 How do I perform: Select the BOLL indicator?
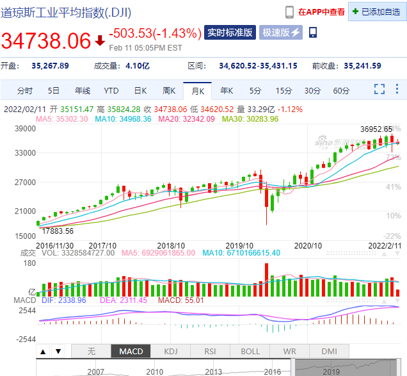coord(250,352)
